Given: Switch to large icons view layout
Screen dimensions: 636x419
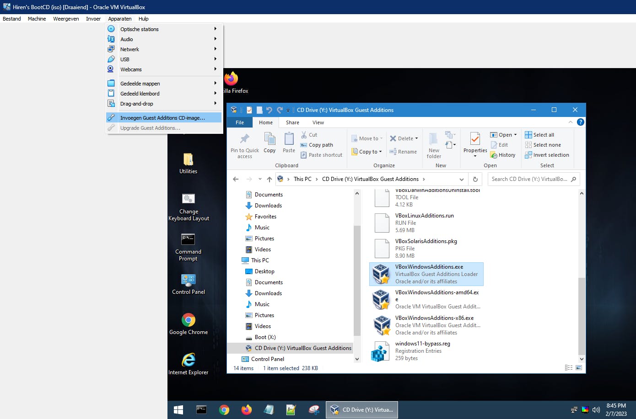Looking at the screenshot, I should (579, 368).
